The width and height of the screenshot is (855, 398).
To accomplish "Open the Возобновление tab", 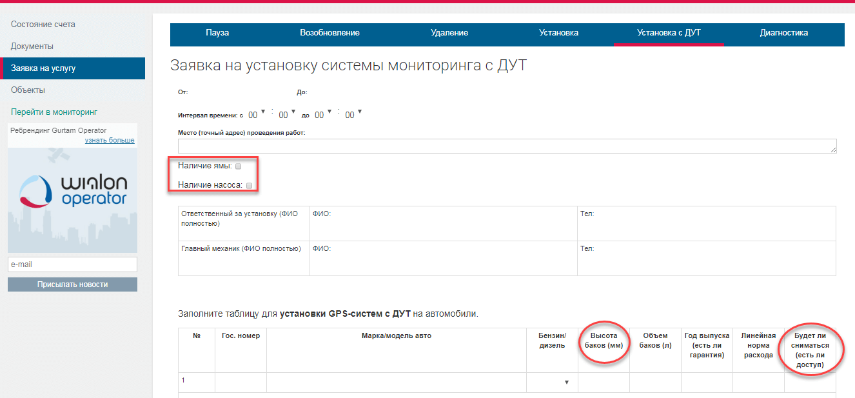I will click(x=329, y=33).
